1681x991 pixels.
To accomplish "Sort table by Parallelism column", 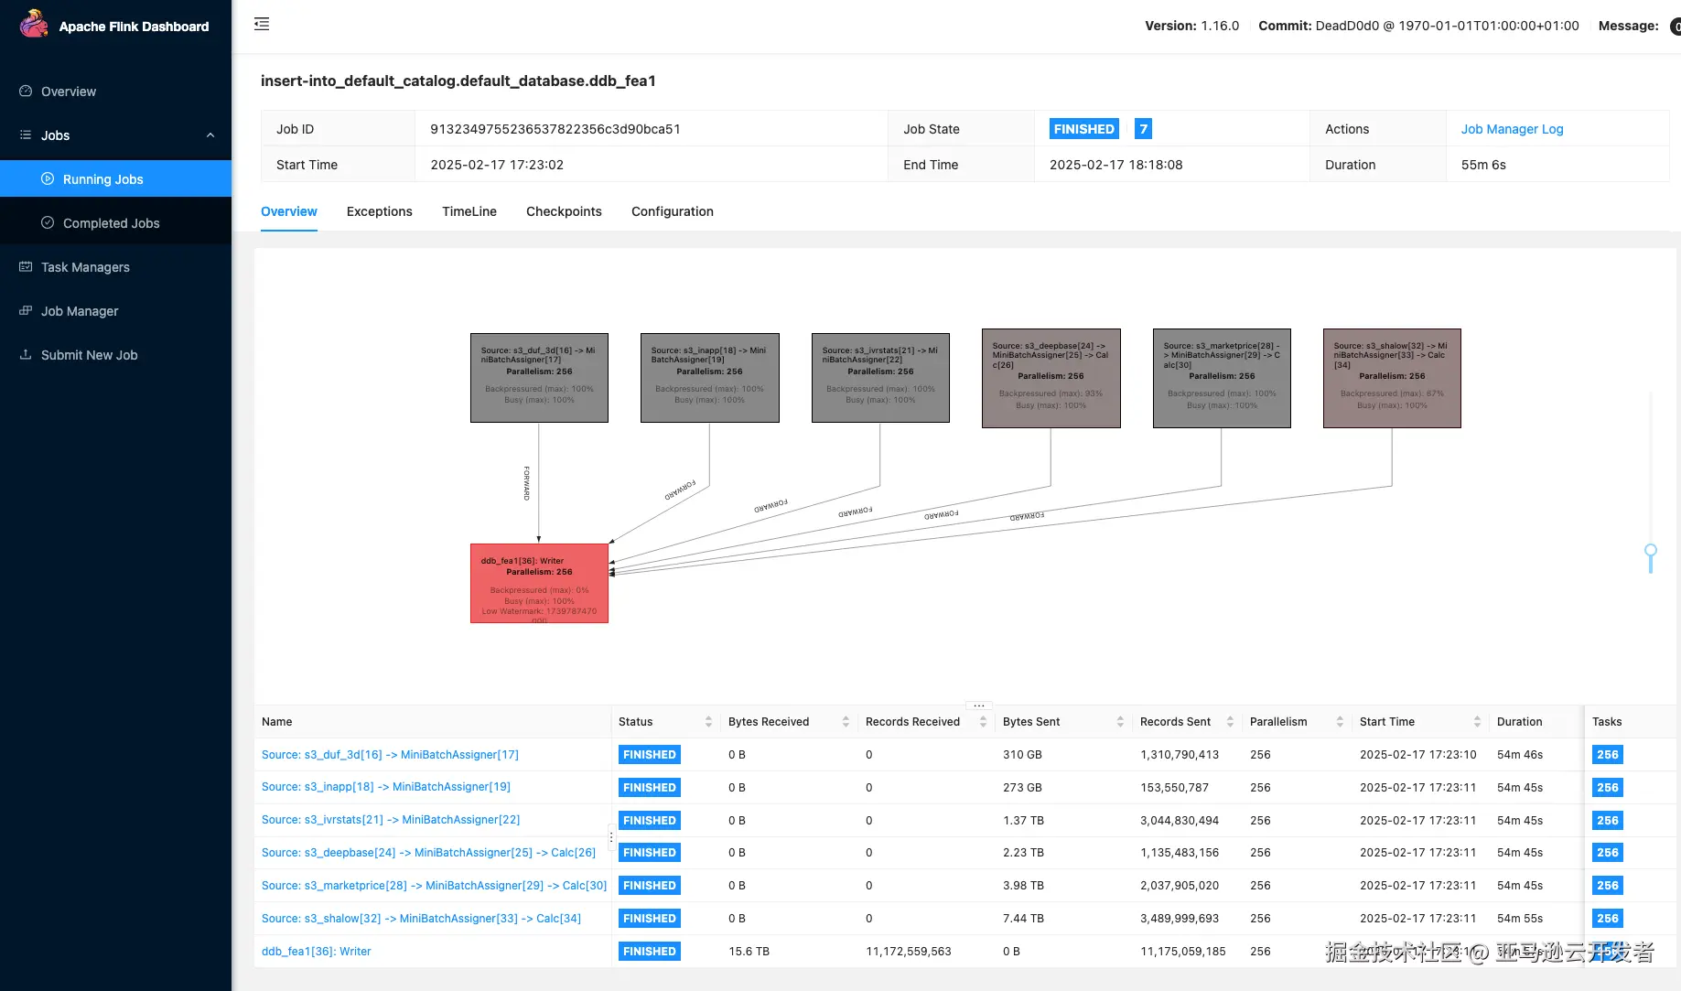I will click(x=1340, y=722).
